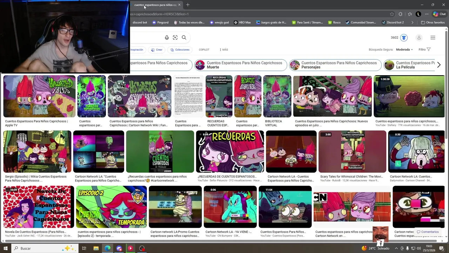Open Sergio (Episodio) Wikia thumbnail

37,151
